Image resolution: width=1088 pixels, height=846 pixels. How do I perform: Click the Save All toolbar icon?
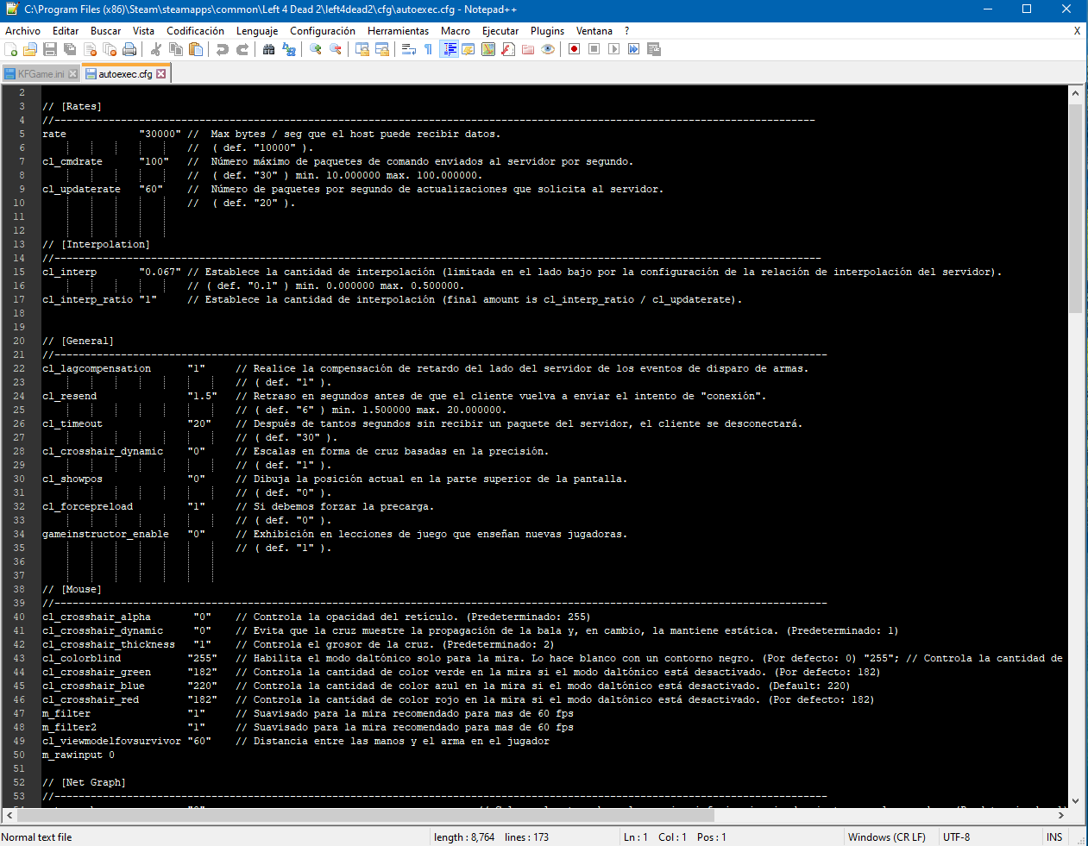70,49
